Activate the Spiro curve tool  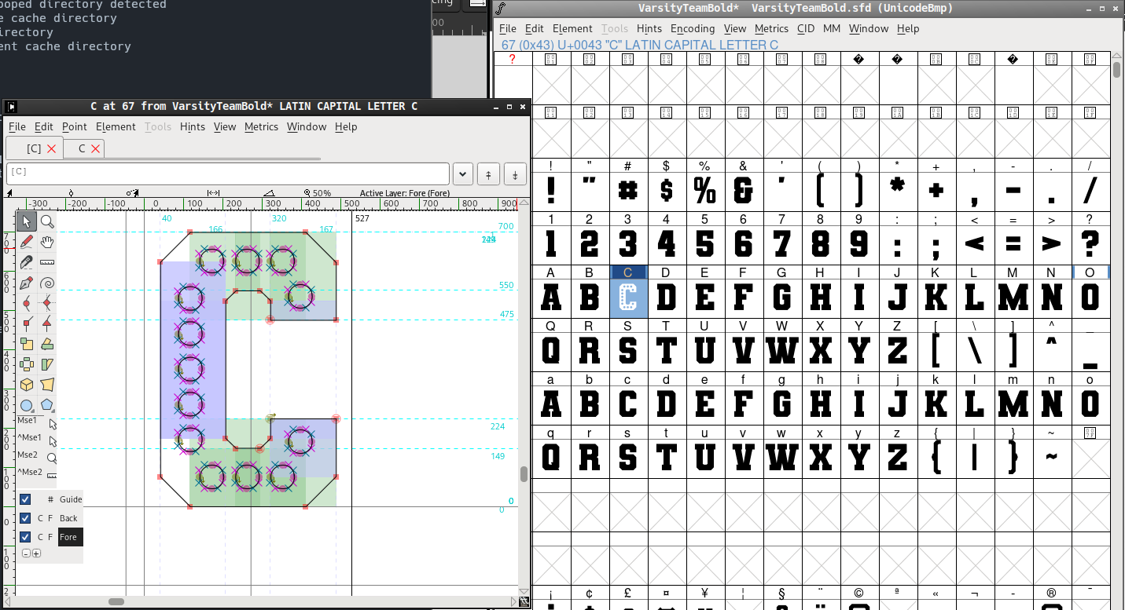point(47,283)
